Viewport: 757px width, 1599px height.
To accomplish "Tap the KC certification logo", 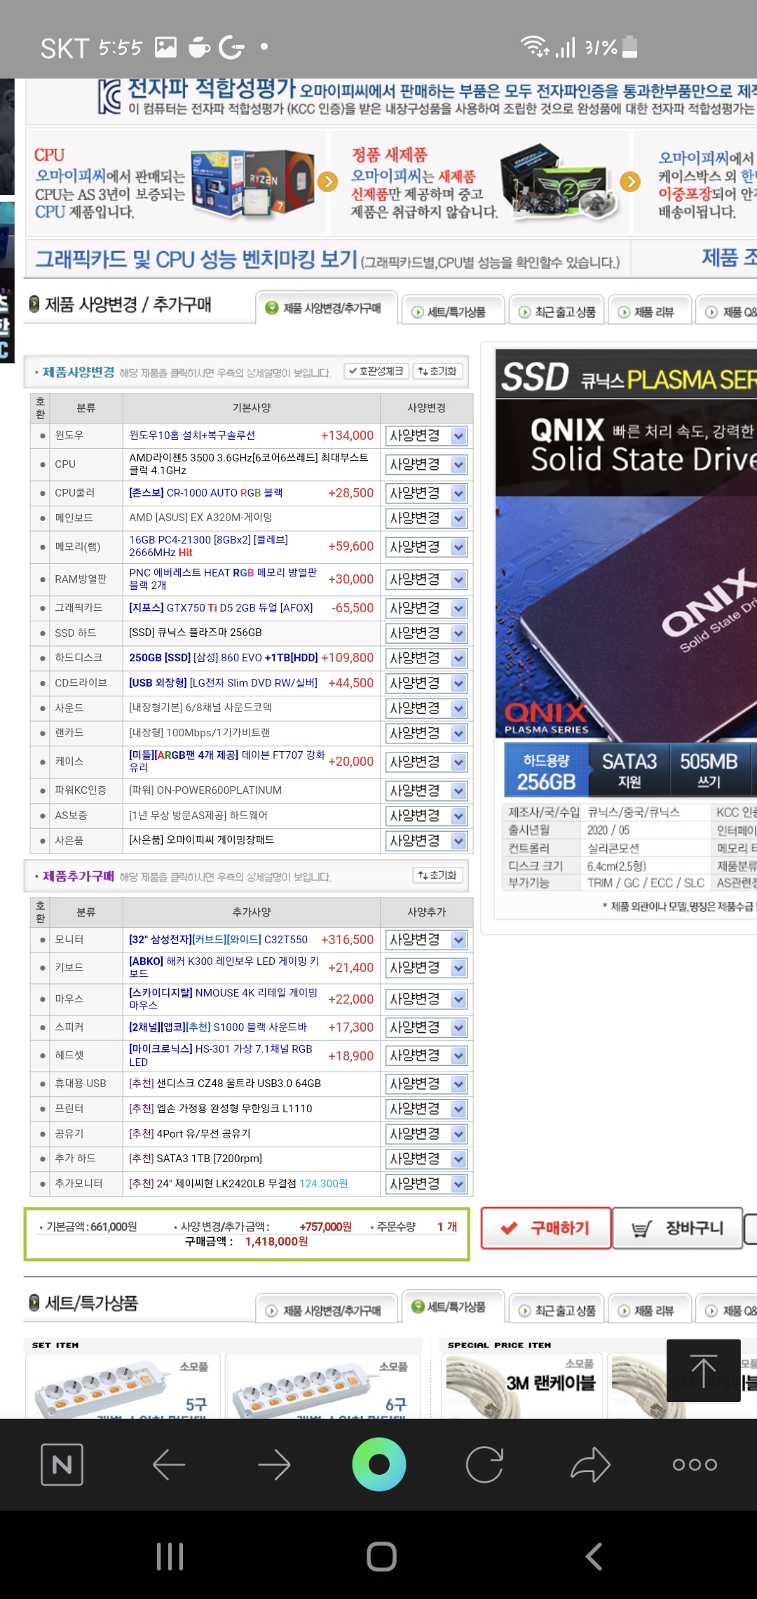I will pyautogui.click(x=109, y=97).
